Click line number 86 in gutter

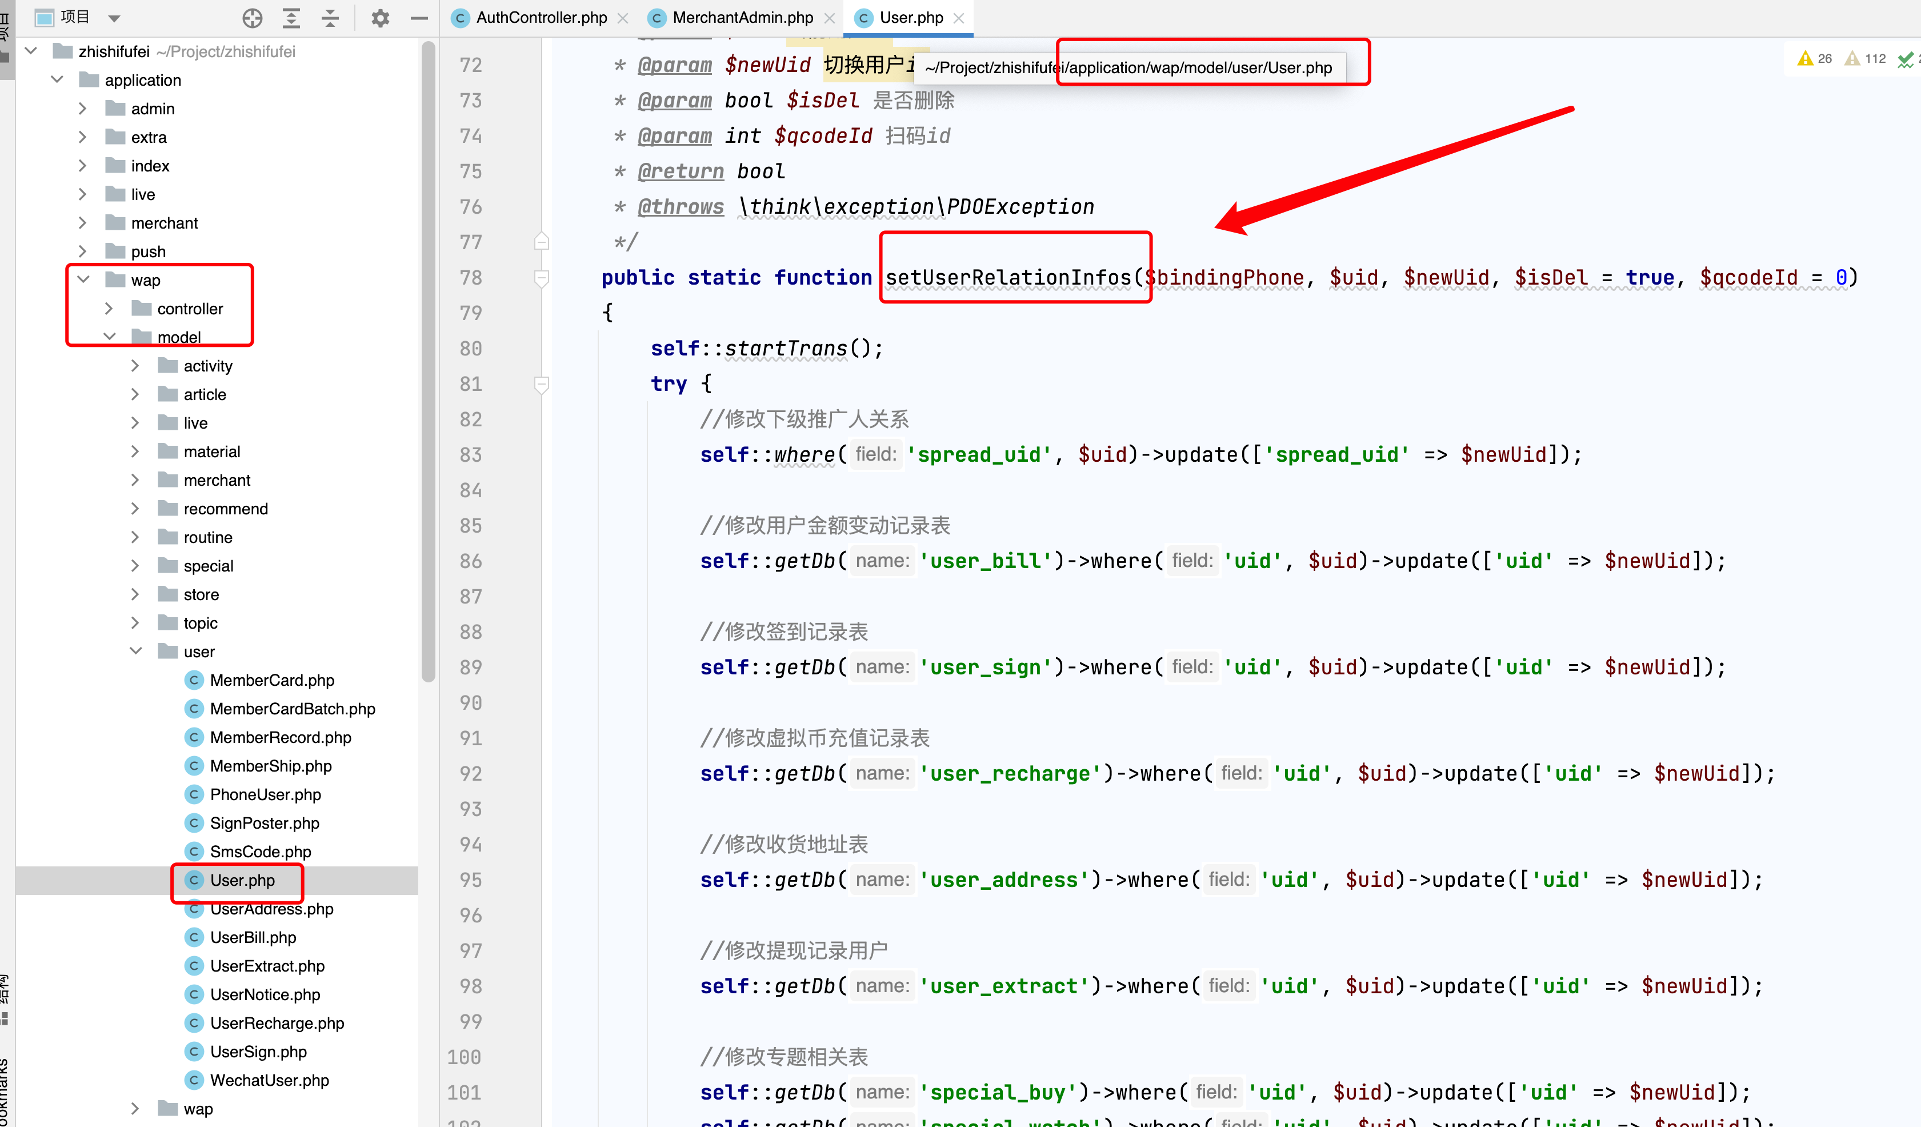coord(470,561)
